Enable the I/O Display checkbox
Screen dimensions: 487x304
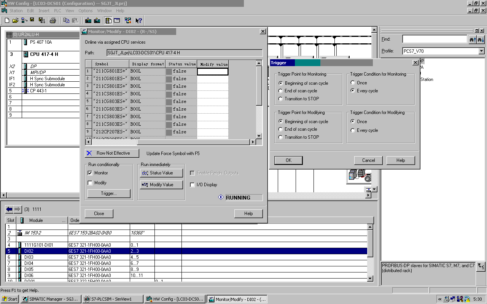click(193, 185)
